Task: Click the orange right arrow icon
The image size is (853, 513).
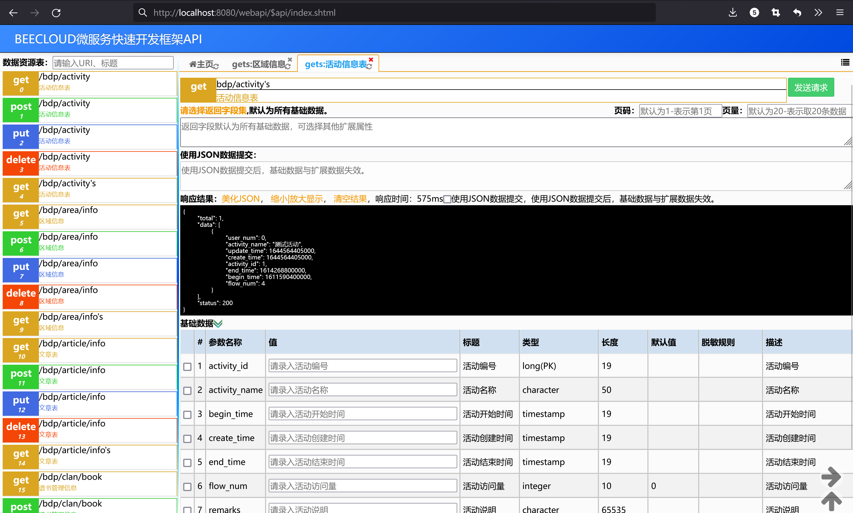Action: pyautogui.click(x=831, y=477)
